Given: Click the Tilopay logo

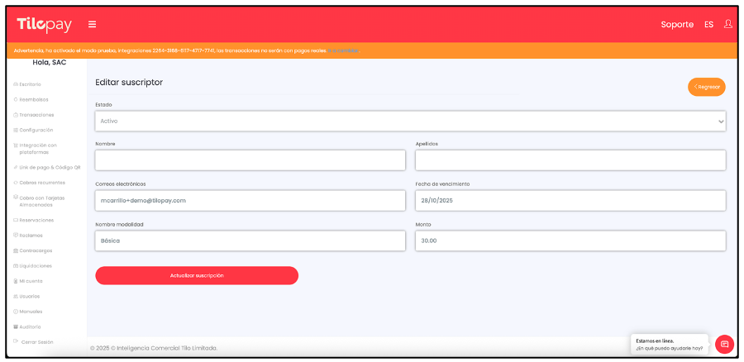Looking at the screenshot, I should click(44, 25).
